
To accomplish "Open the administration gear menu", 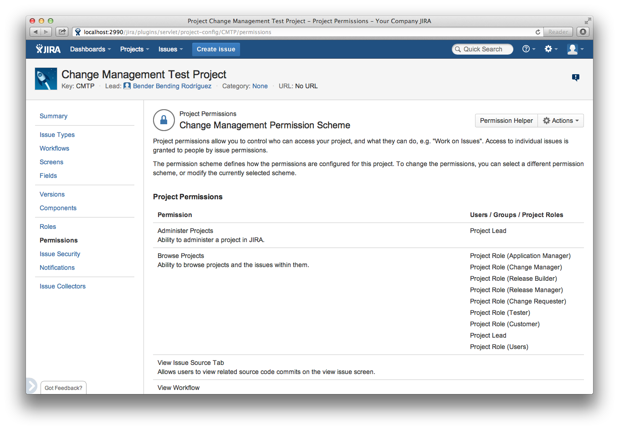I will 551,49.
